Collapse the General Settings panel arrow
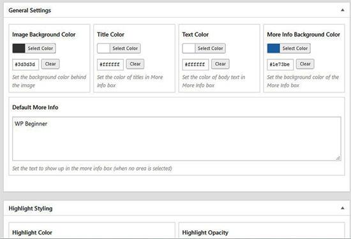Screen dimensions: 351x239 (x=342, y=10)
